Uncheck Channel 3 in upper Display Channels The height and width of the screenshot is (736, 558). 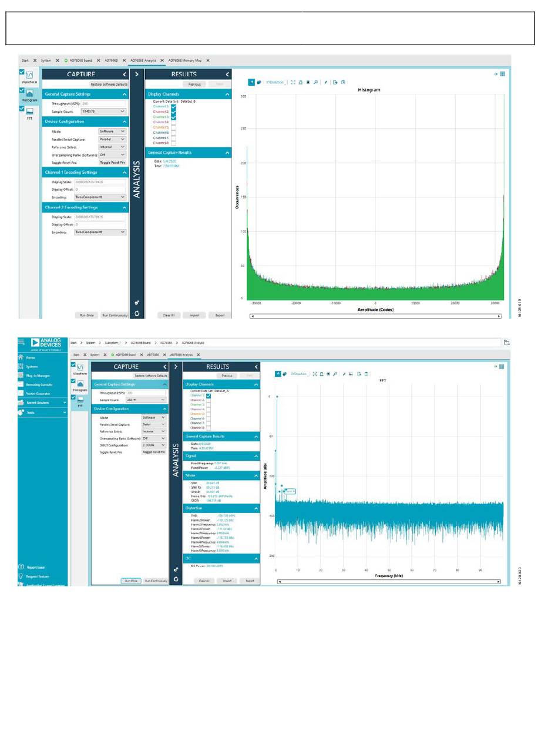[173, 117]
